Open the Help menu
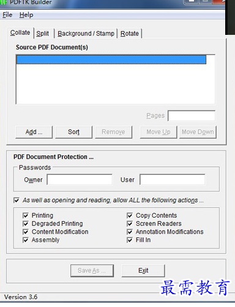Viewport: 235px width, 307px height. [26, 15]
